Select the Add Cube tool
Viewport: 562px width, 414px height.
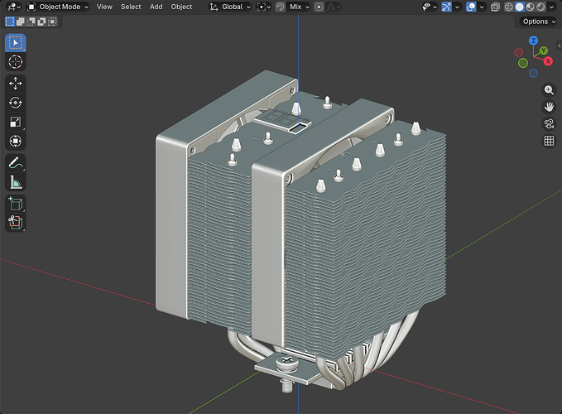point(16,204)
